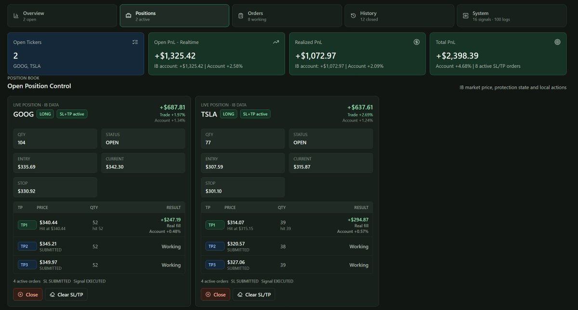Click 'Hit at $315.15' under TSLA TP1

tap(240, 229)
